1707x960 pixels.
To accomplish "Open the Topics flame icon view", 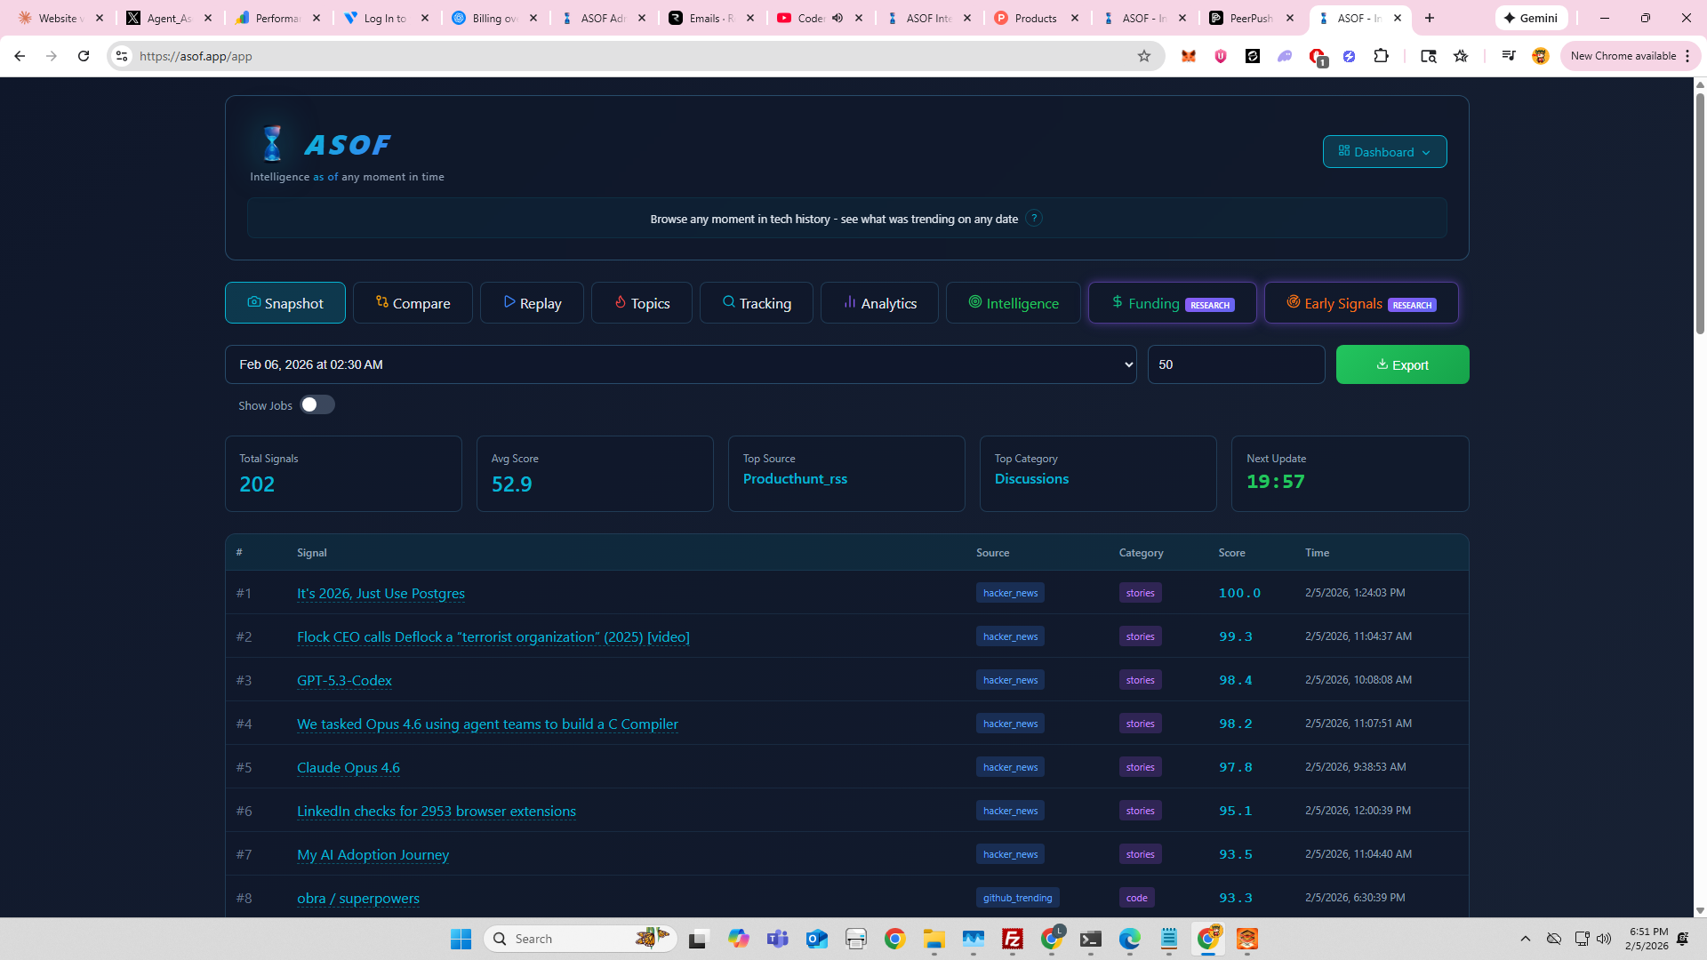I will coord(621,302).
